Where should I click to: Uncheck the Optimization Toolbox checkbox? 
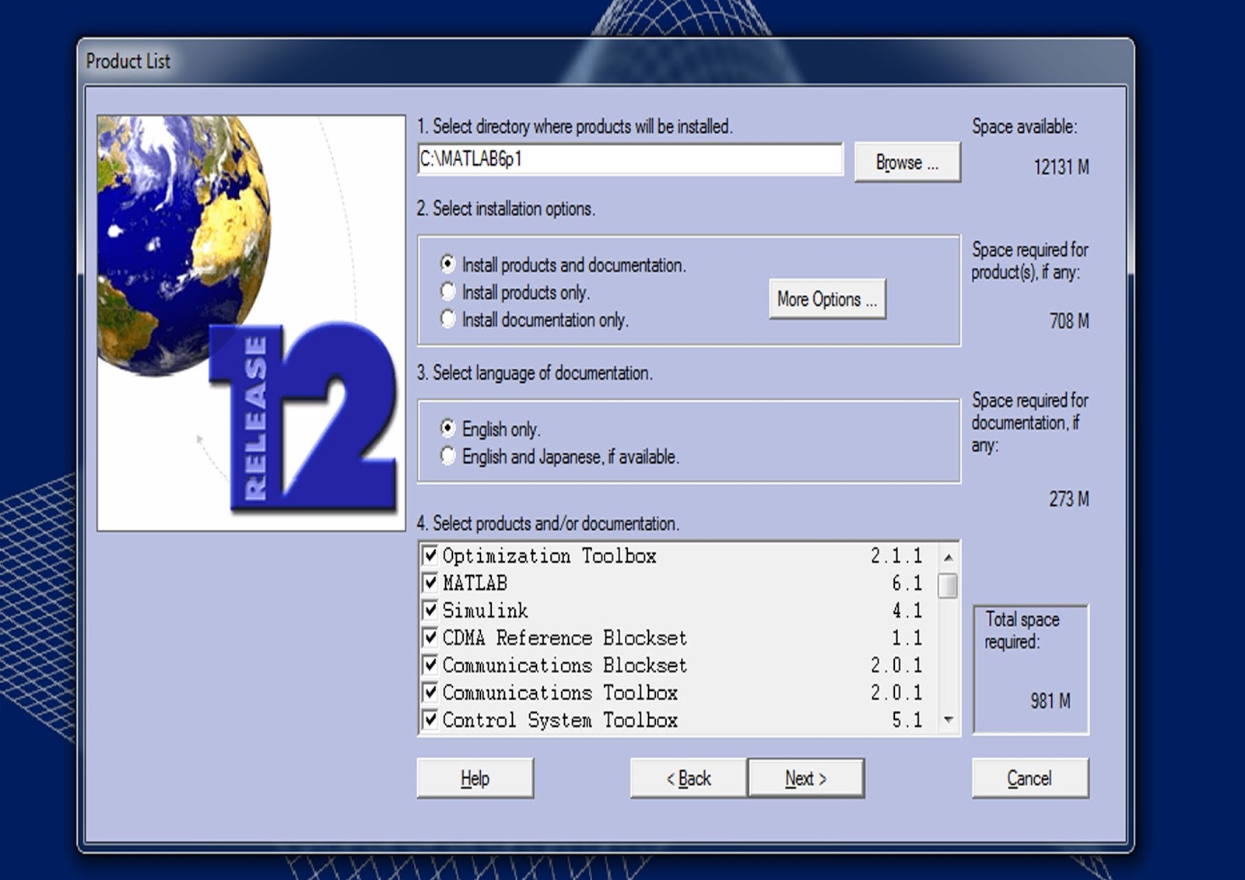click(x=430, y=556)
